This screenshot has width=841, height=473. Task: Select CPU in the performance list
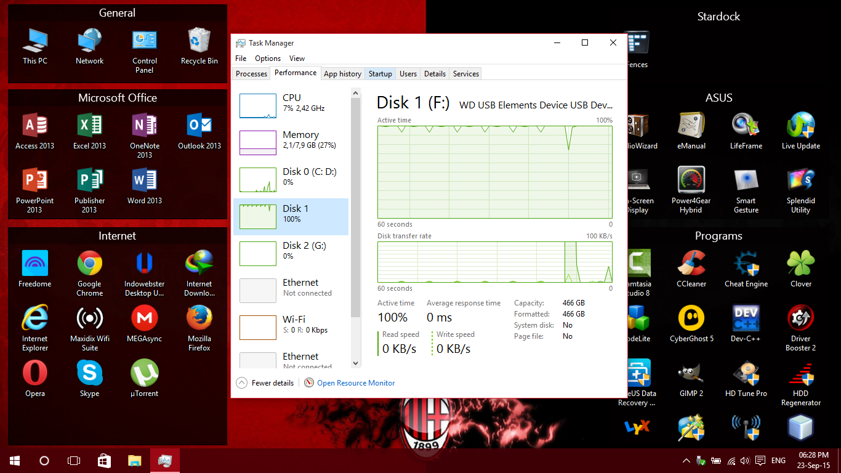pyautogui.click(x=291, y=106)
